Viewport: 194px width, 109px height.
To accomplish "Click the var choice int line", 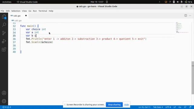I will tap(36, 29).
